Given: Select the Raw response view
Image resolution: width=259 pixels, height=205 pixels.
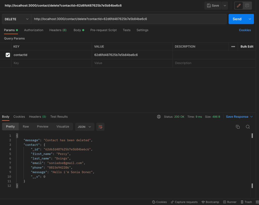Looking at the screenshot, I should click(26, 127).
